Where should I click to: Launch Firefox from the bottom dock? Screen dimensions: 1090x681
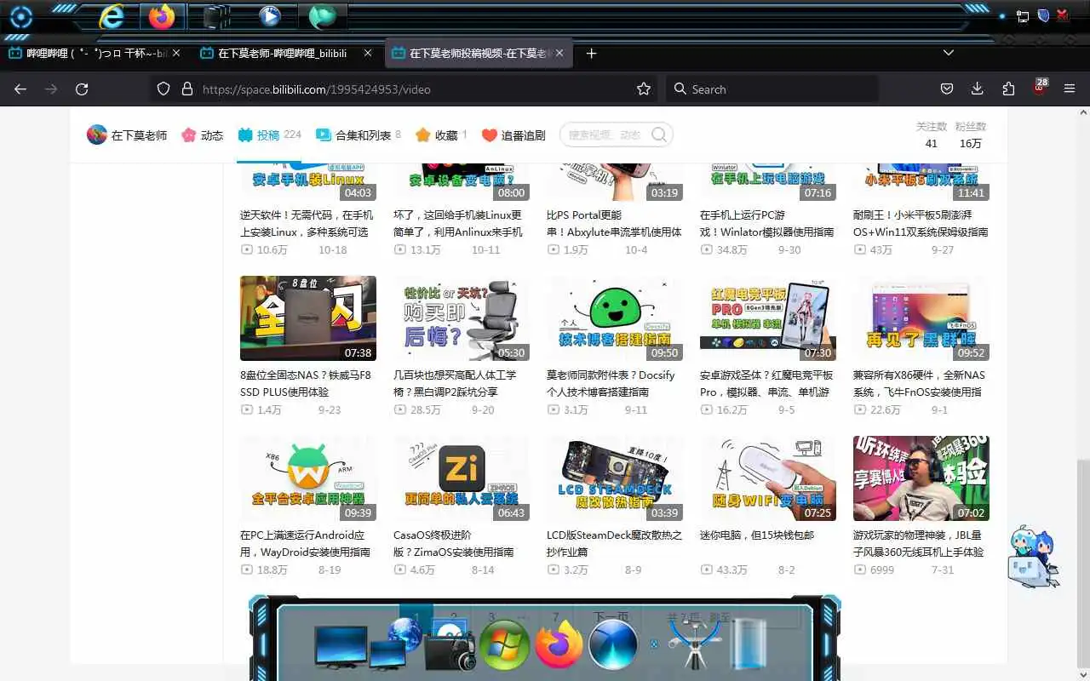pos(559,644)
